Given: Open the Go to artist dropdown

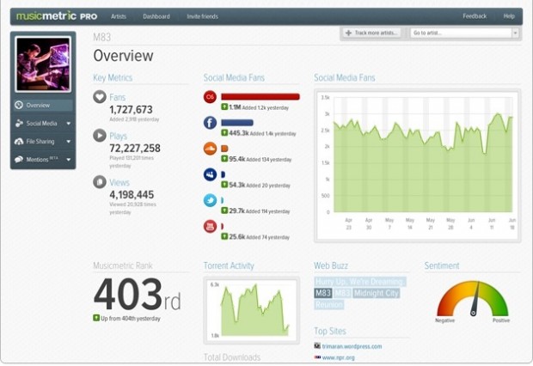Looking at the screenshot, I should 515,33.
